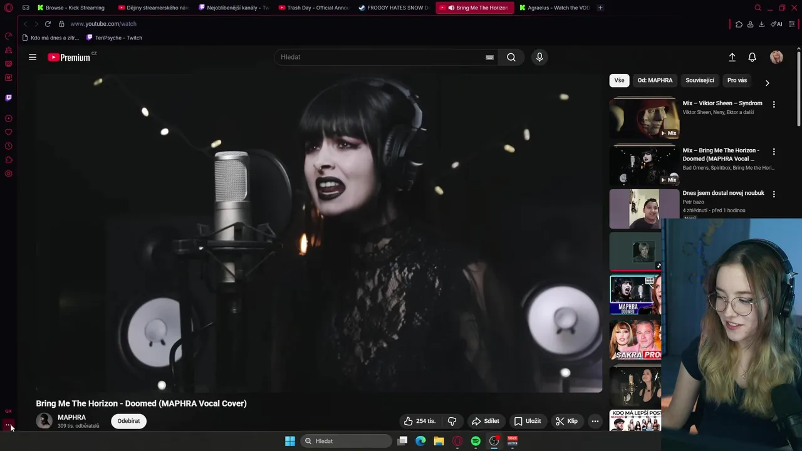Click the YouTube search magnifier button
This screenshot has width=802, height=451.
point(511,57)
